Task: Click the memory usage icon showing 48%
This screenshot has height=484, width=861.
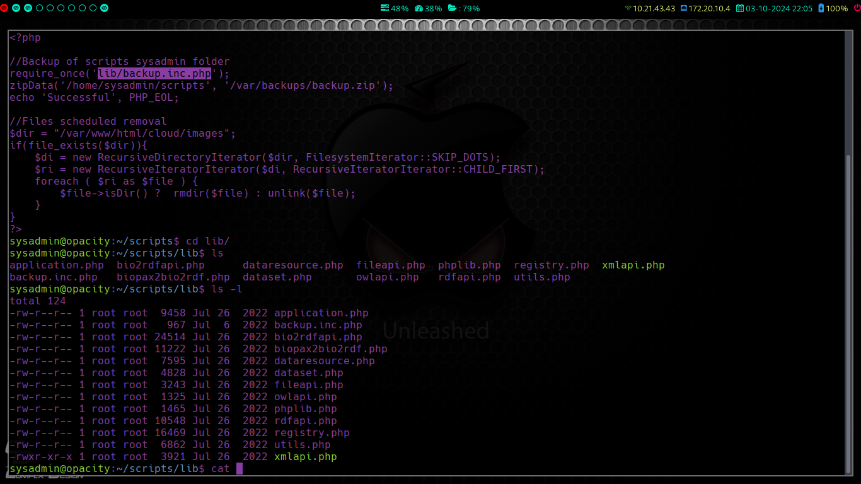Action: tap(384, 8)
